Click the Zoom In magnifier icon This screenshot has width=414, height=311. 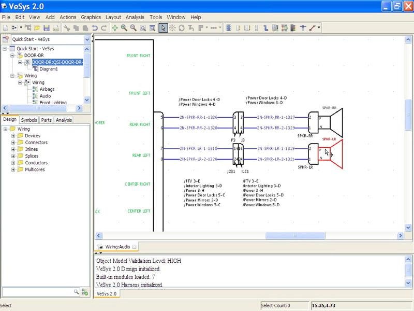124,28
